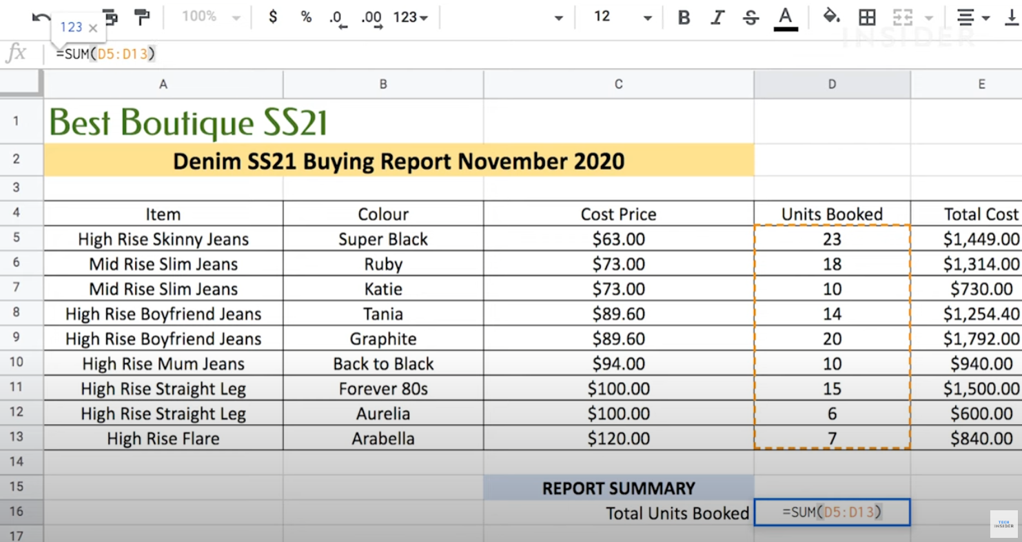Viewport: 1022px width, 542px height.
Task: Select column C header
Action: pyautogui.click(x=619, y=84)
